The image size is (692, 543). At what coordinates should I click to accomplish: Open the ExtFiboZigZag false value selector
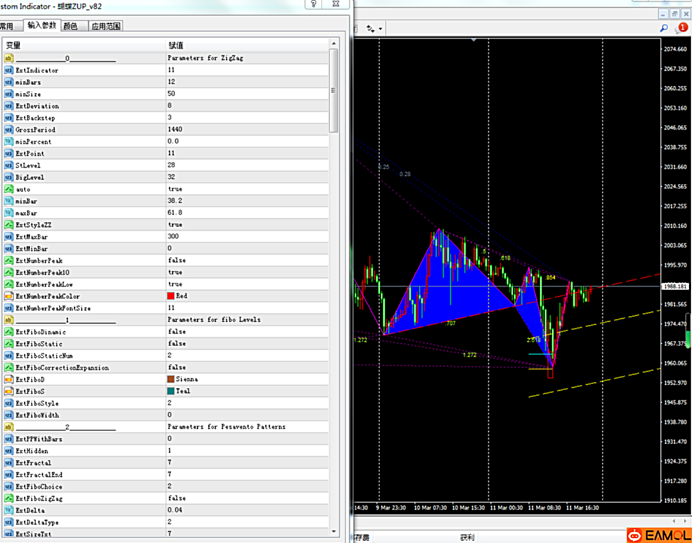coord(176,498)
